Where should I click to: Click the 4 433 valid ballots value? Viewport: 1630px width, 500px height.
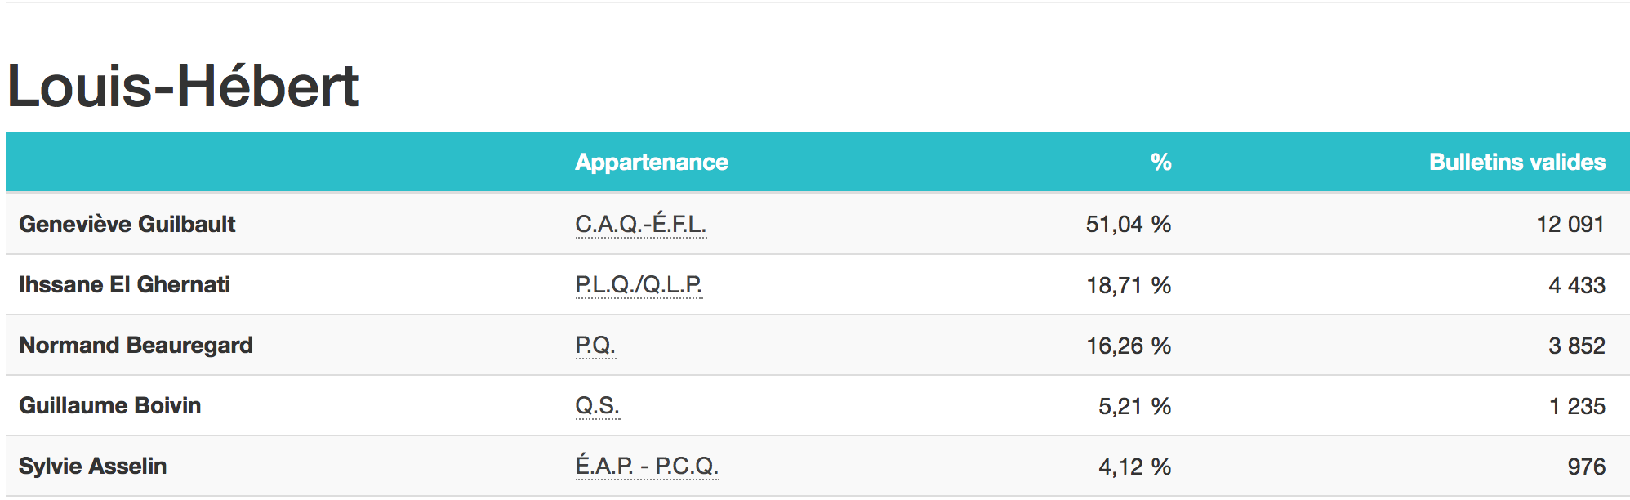click(1577, 285)
